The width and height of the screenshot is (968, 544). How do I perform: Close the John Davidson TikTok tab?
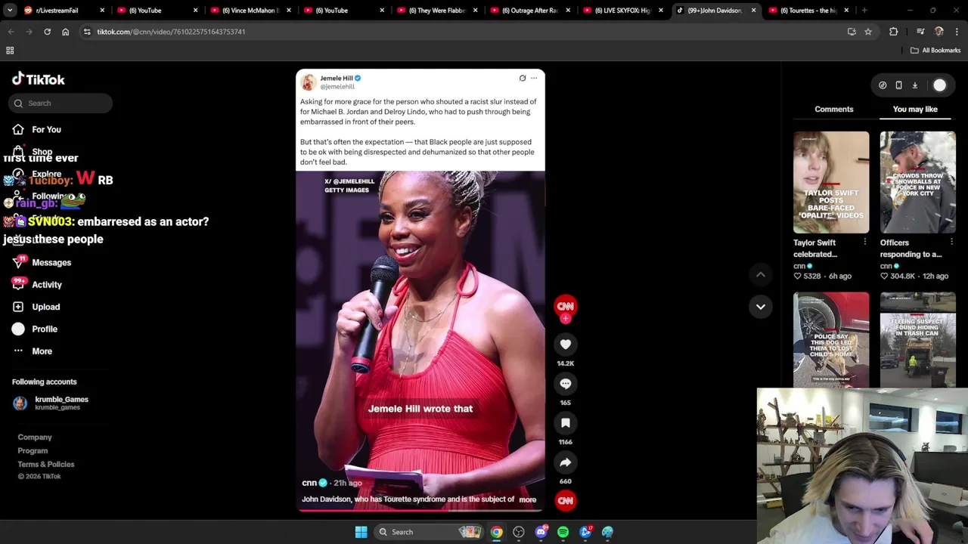(x=753, y=11)
